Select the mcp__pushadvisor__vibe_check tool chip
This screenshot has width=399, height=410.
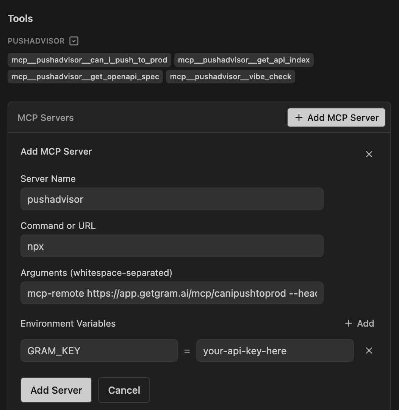tap(230, 77)
